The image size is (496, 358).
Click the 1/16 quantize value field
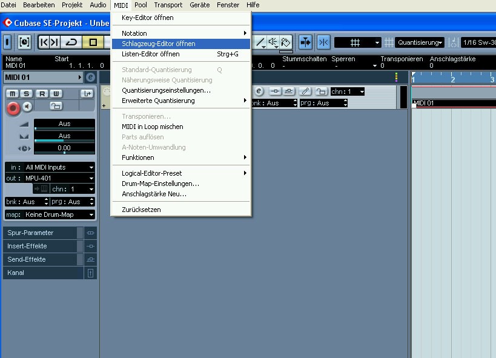(478, 42)
